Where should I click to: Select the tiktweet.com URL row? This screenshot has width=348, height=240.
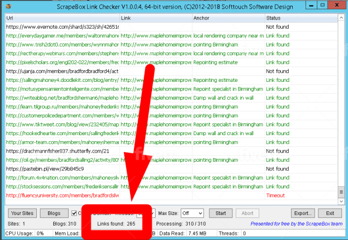click(x=171, y=124)
